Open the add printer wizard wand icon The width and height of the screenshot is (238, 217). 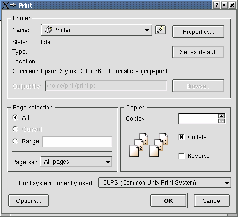[160, 30]
